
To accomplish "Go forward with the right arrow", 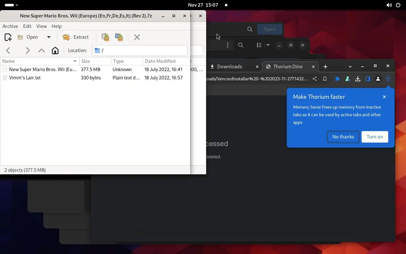I will tap(28, 50).
